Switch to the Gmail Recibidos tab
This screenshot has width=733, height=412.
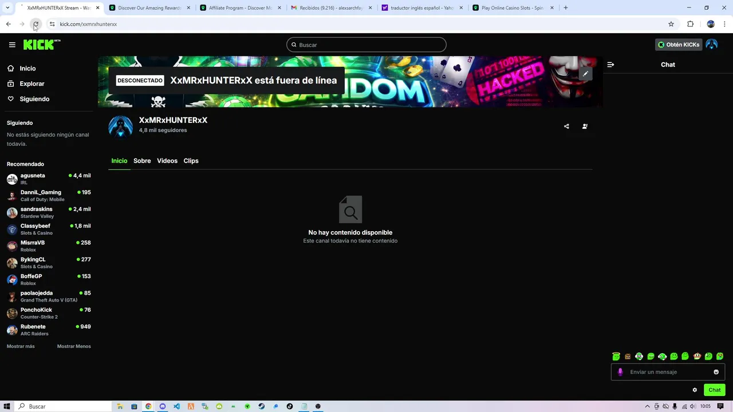point(331,8)
